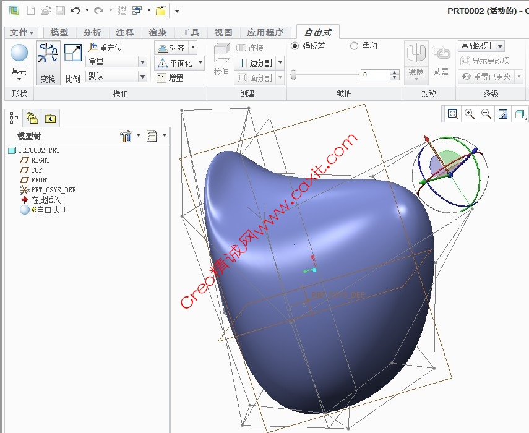Select the 变换 transform tool
Image resolution: width=529 pixels, height=433 pixels.
pos(48,62)
